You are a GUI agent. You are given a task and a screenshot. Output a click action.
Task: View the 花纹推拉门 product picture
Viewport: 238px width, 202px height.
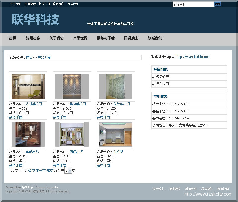[x=116, y=87]
